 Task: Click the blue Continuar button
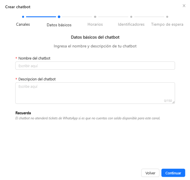click(173, 173)
